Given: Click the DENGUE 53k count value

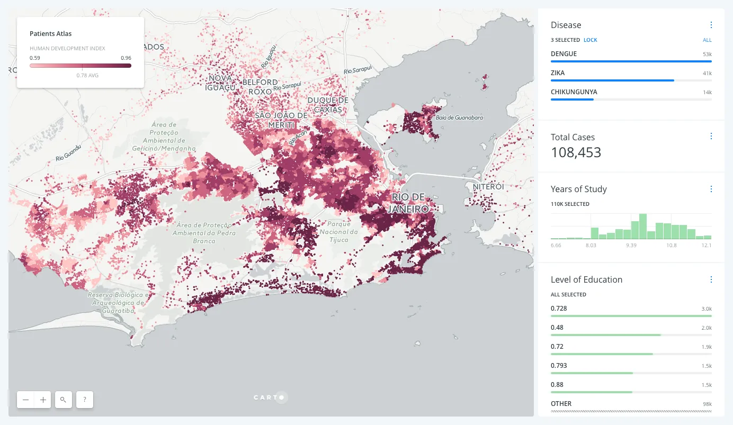Looking at the screenshot, I should click(x=707, y=54).
